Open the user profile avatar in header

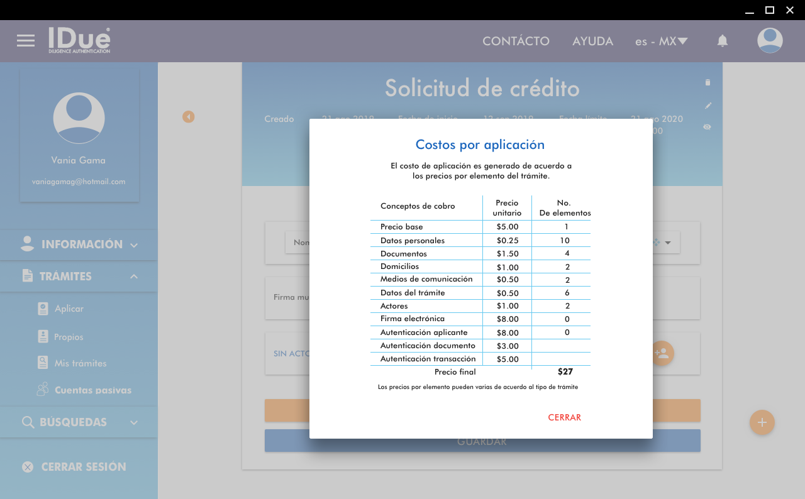770,41
